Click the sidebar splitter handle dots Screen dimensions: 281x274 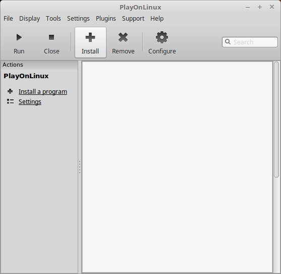[x=80, y=167]
